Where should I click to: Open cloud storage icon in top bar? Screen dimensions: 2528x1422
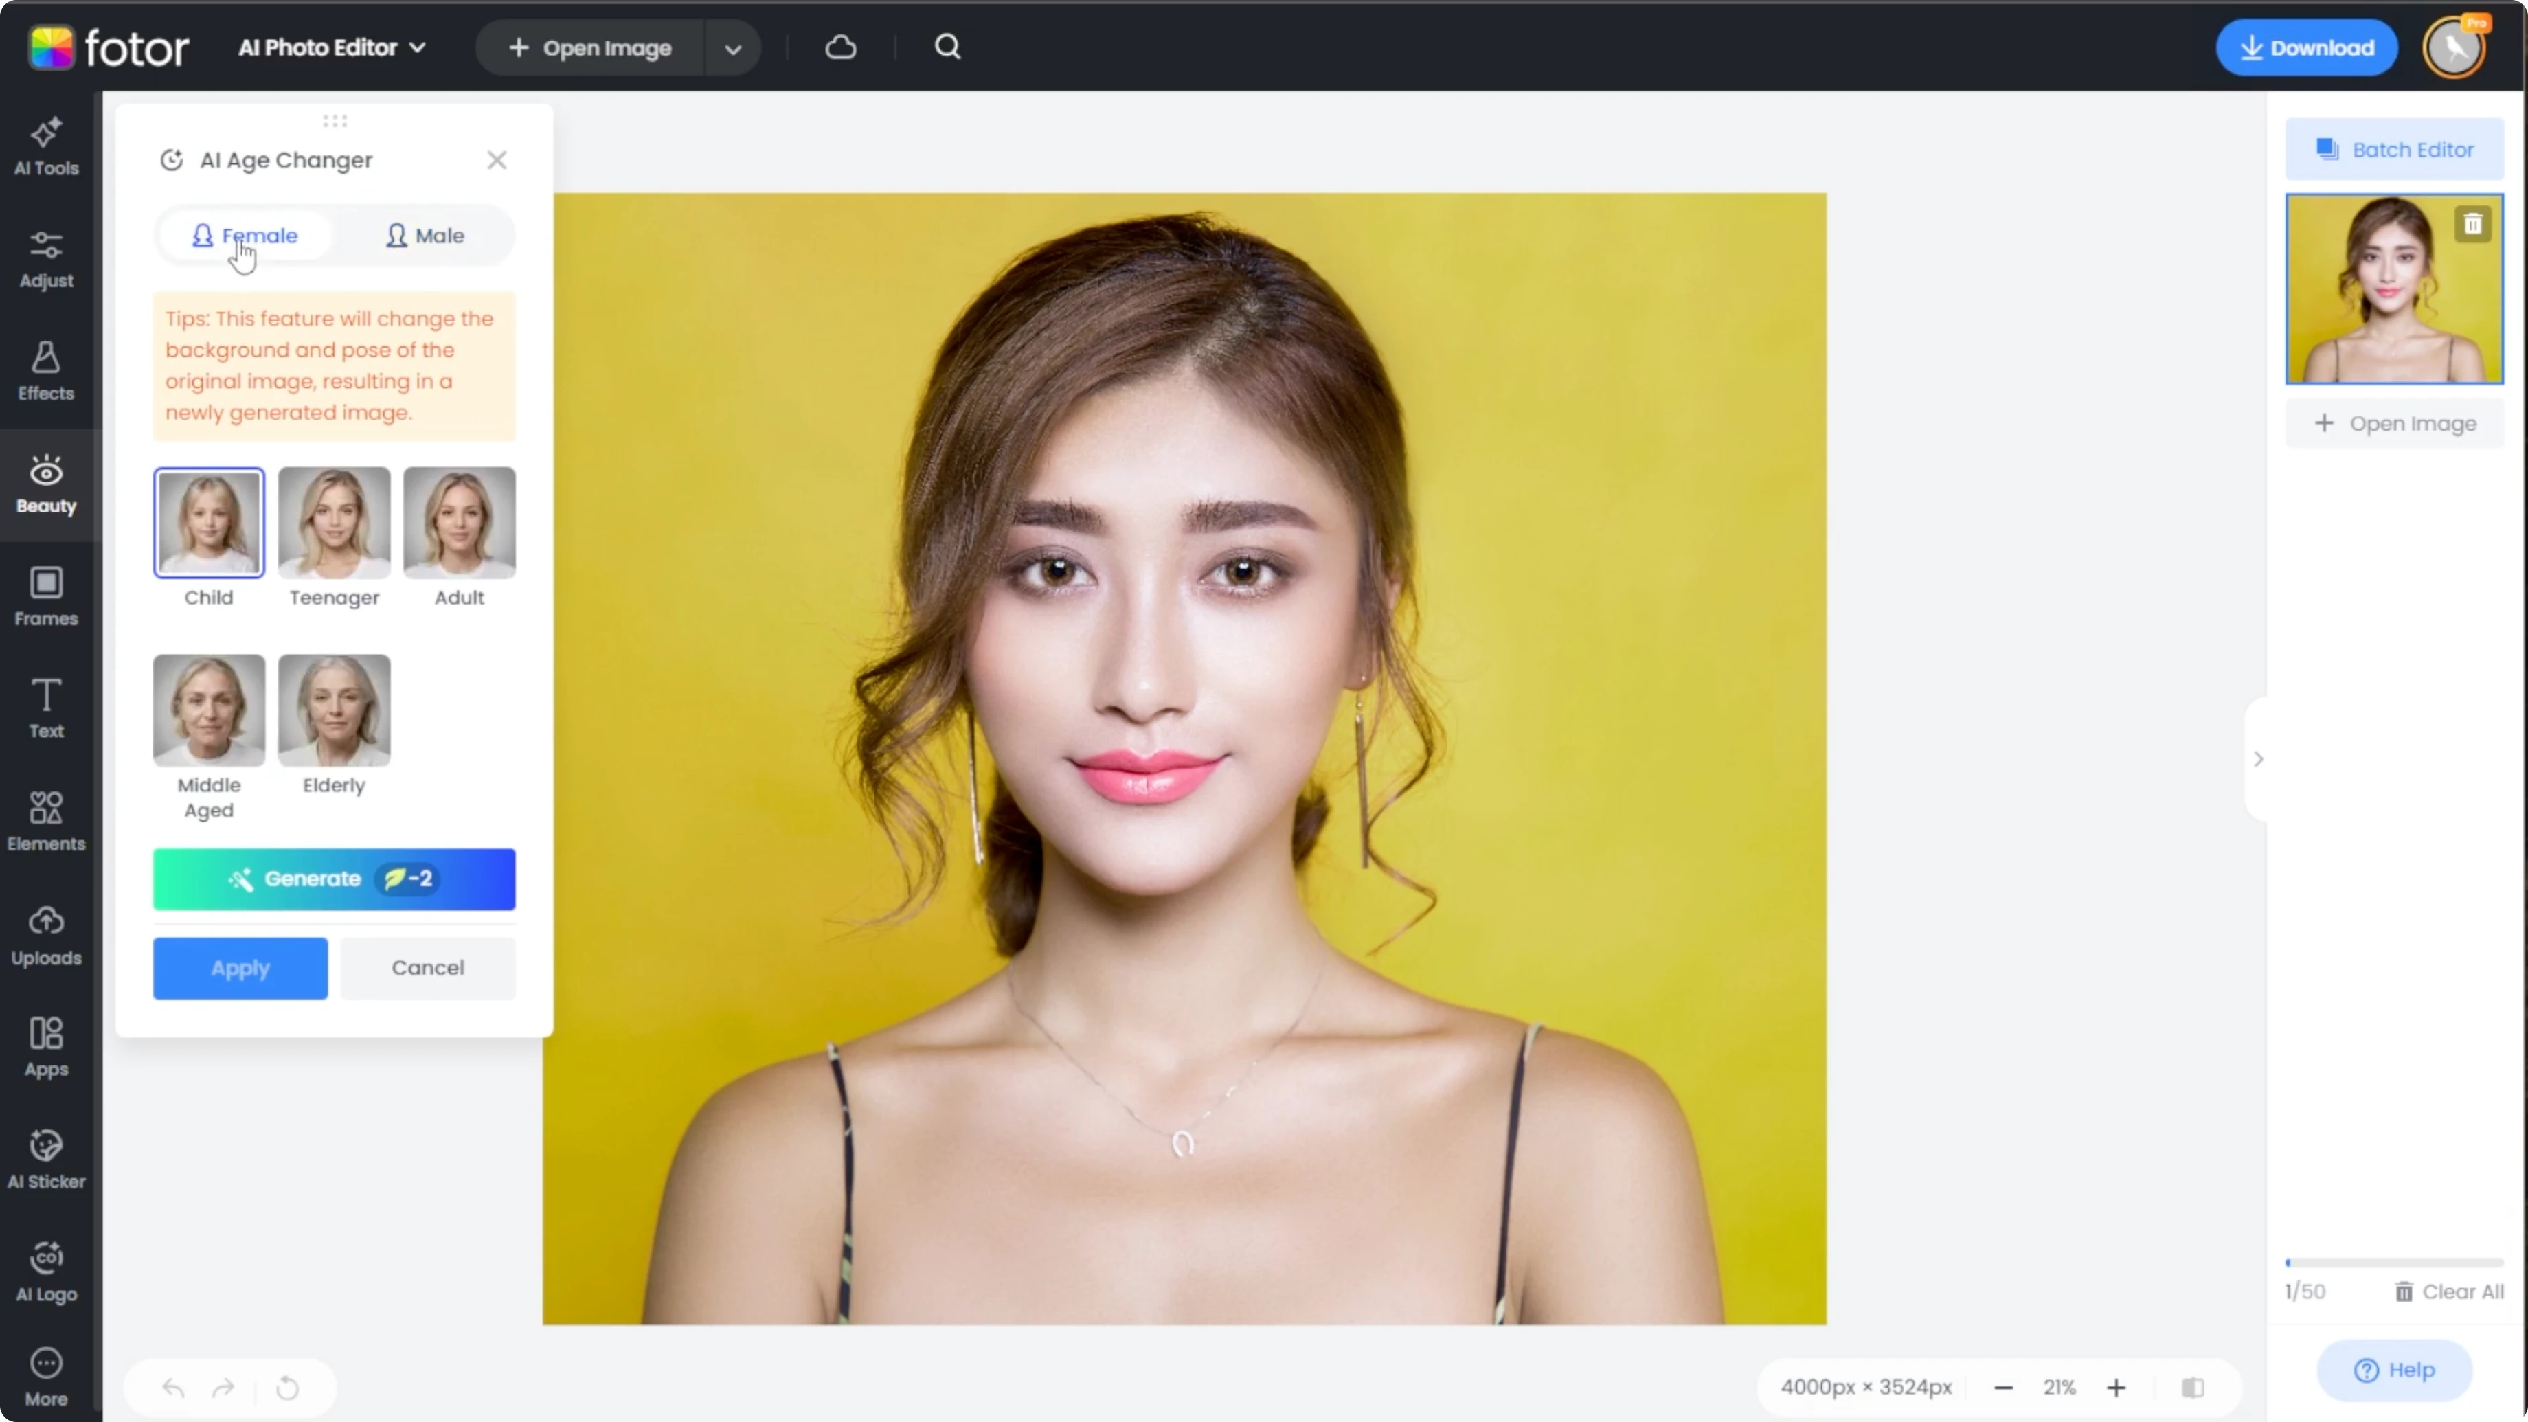[841, 47]
